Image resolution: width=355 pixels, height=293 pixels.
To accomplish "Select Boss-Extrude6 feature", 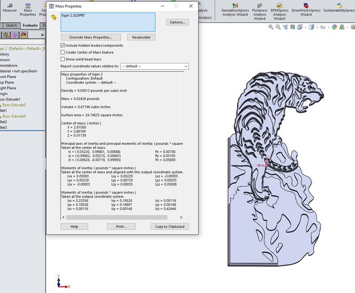I will pos(14,116).
